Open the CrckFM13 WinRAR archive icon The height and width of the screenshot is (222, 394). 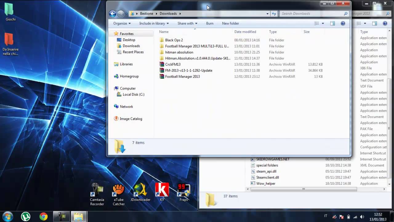pos(162,64)
